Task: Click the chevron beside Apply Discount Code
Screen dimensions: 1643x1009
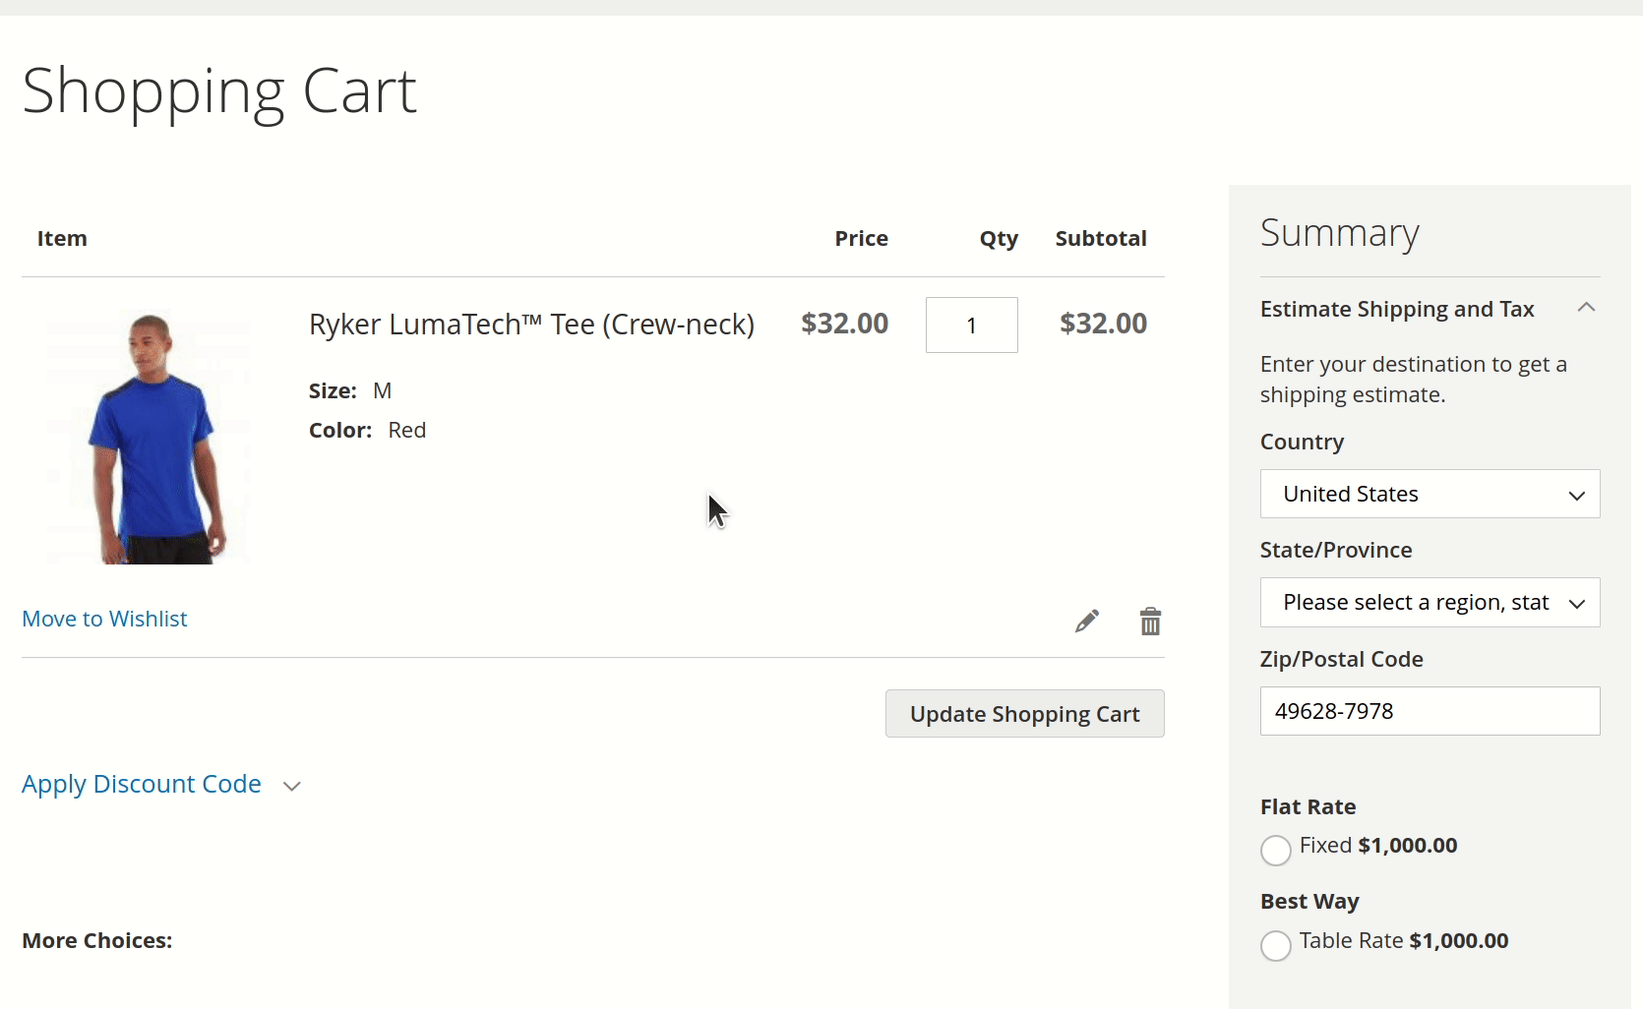Action: click(291, 786)
